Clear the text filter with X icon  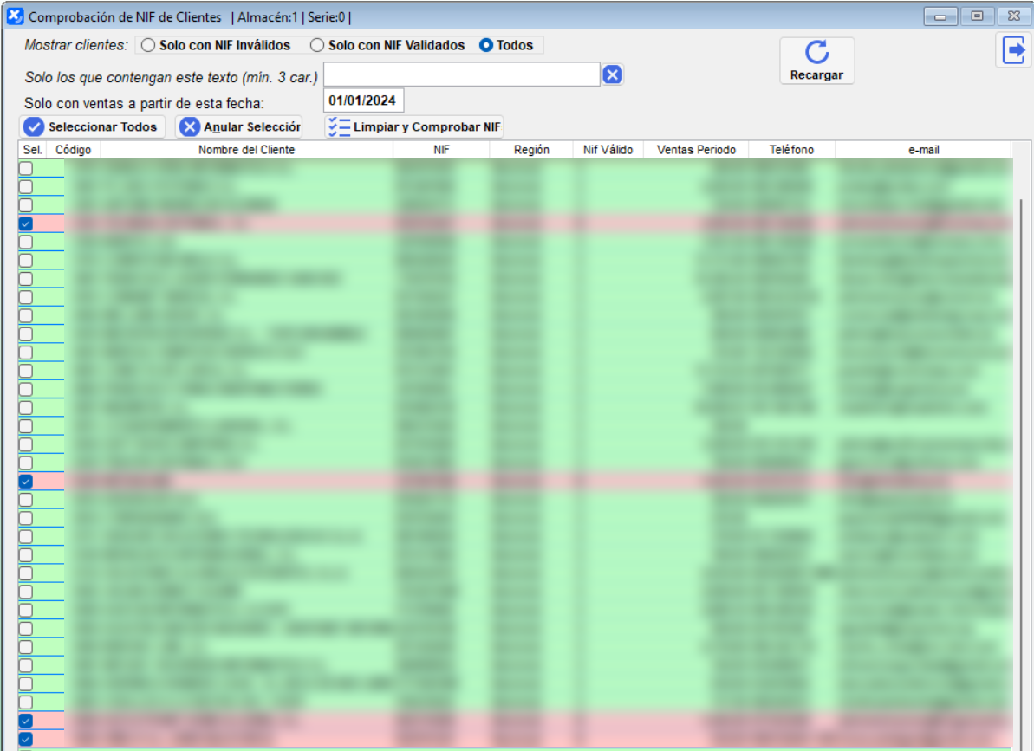click(x=612, y=75)
